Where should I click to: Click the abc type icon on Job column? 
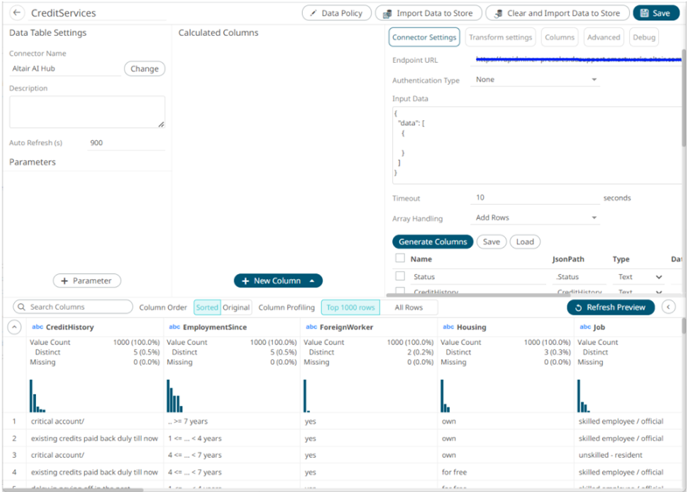[585, 327]
